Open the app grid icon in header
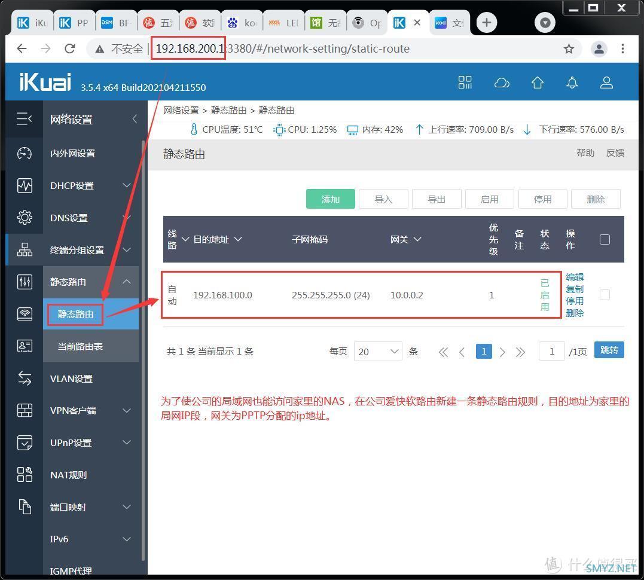The image size is (644, 580). pyautogui.click(x=465, y=83)
